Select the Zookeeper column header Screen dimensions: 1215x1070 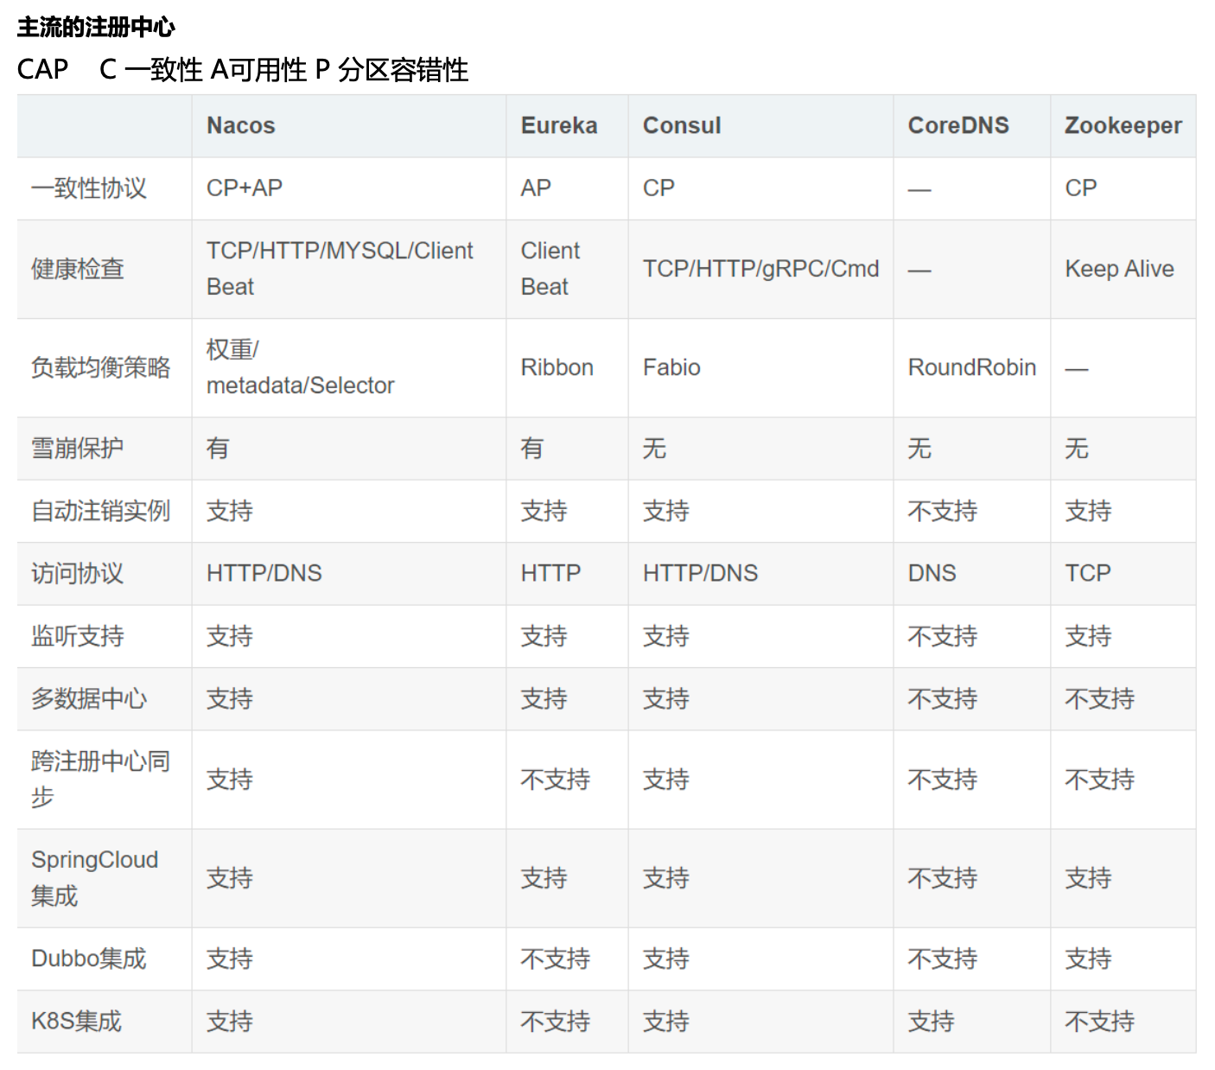click(x=1123, y=125)
